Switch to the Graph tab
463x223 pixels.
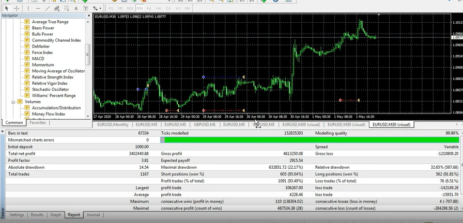click(55, 215)
